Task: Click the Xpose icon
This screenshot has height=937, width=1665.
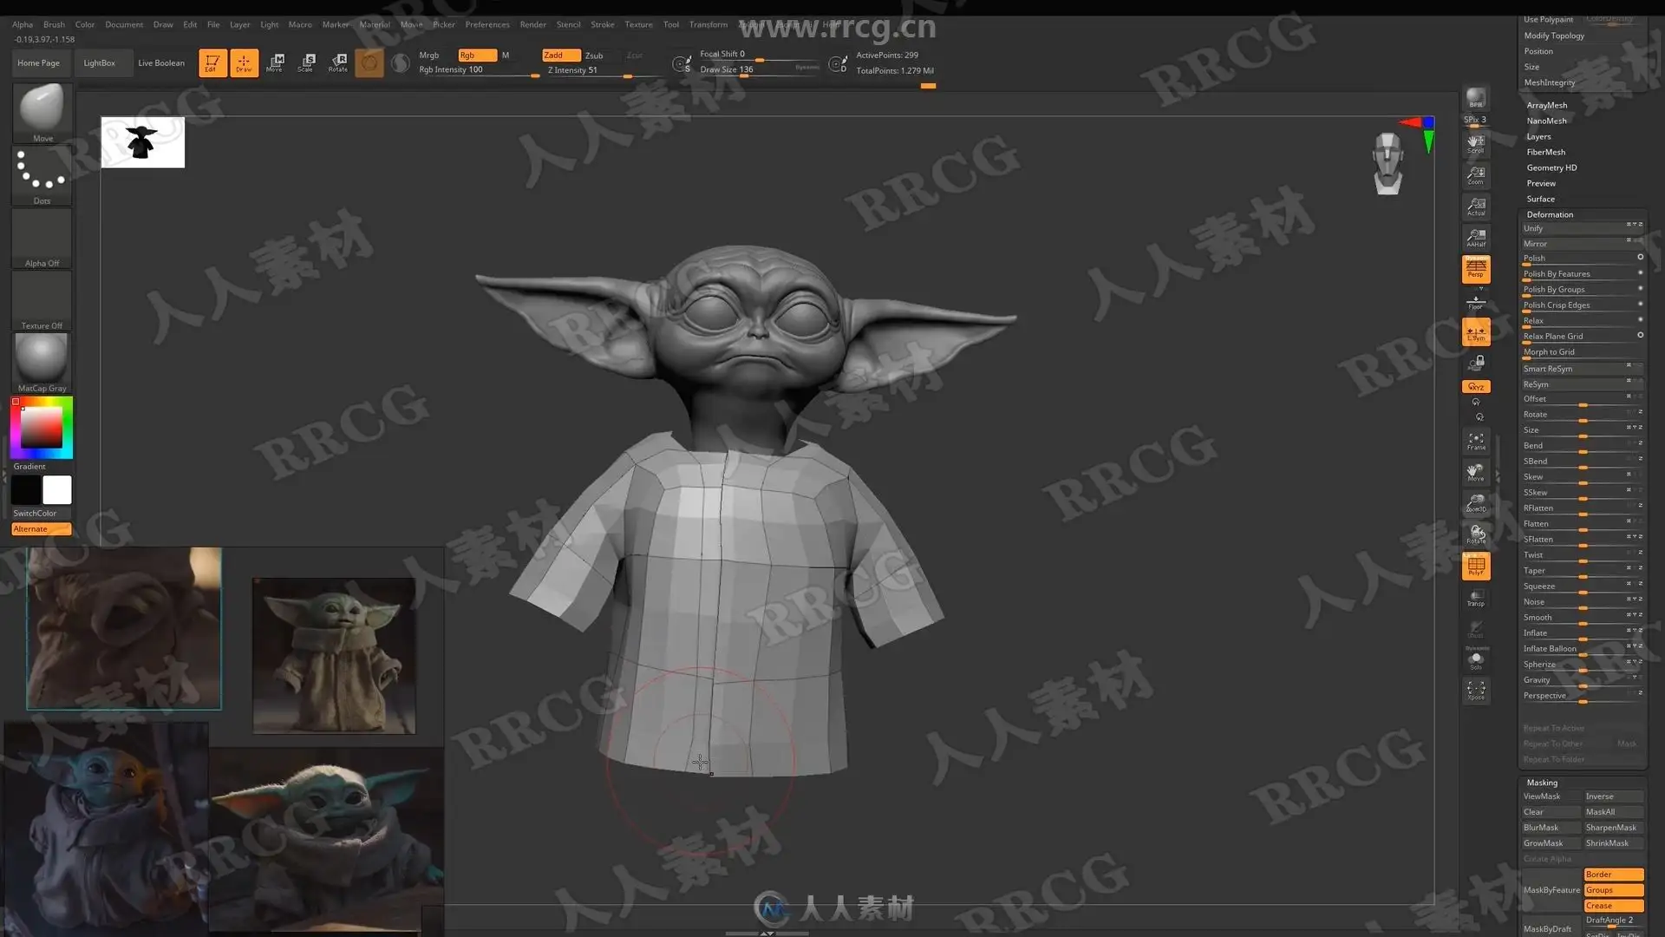Action: click(x=1476, y=691)
